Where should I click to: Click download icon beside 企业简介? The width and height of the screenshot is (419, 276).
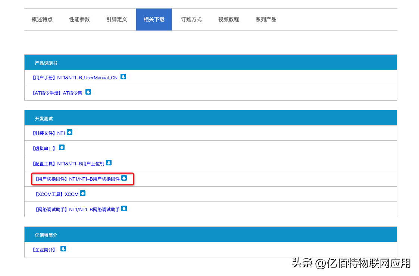point(63,249)
